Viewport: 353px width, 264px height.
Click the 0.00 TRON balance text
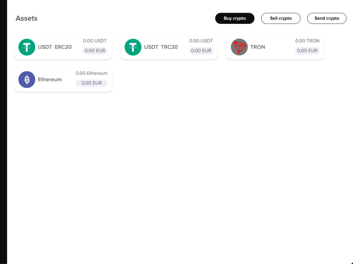click(307, 41)
